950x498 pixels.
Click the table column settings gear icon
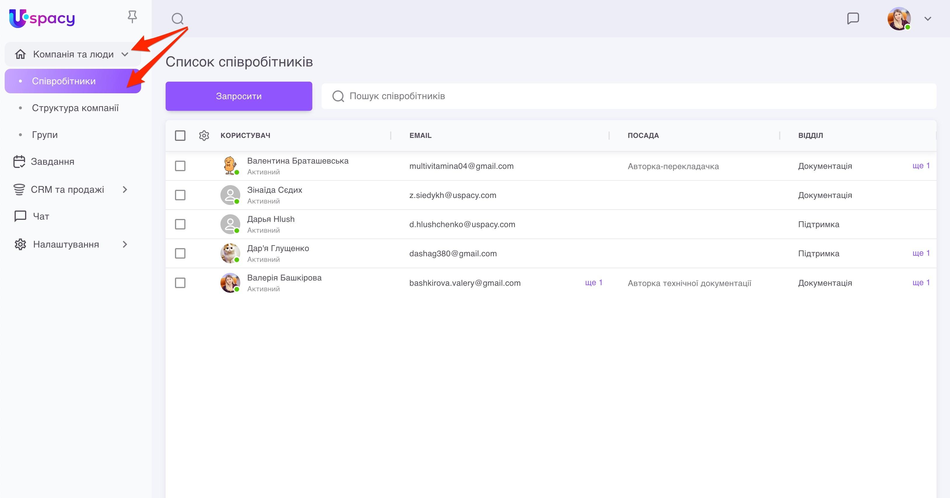coord(204,135)
